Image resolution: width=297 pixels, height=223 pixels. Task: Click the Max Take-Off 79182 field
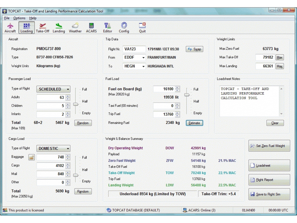(x=265, y=57)
